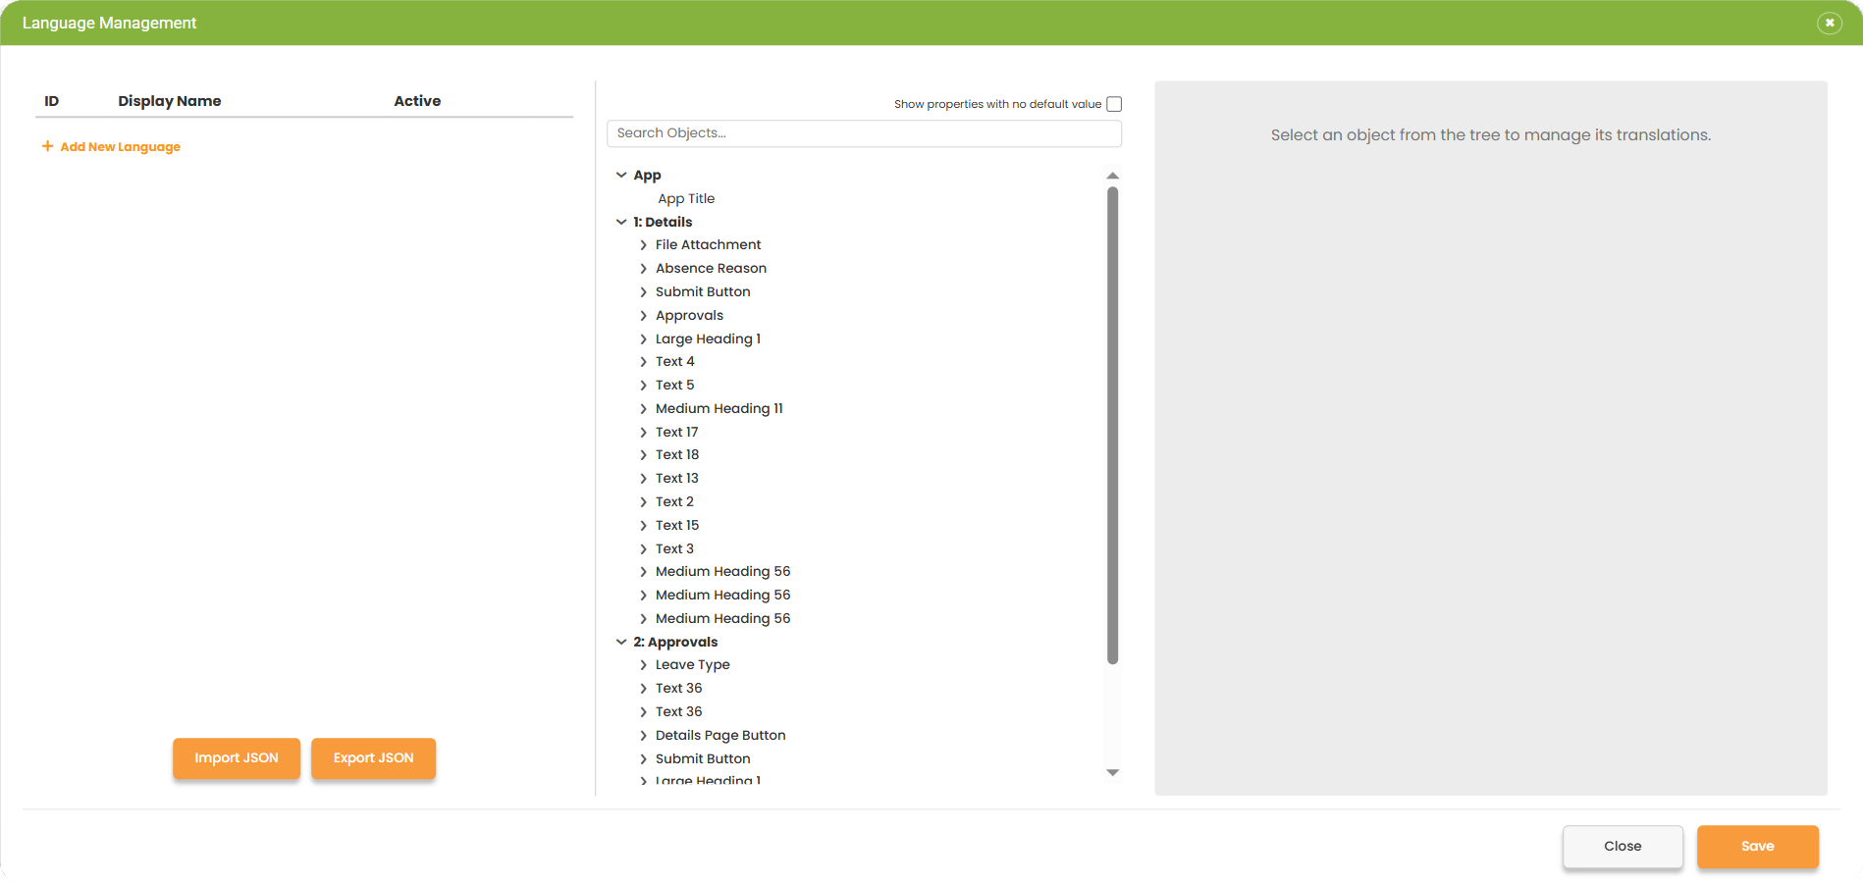Expand the Leave Type node under Approvals

click(643, 664)
